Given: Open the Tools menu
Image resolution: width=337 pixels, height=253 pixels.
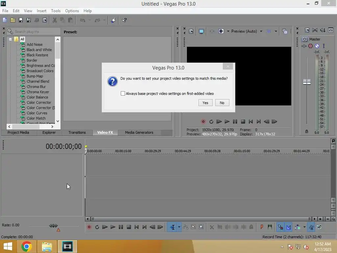Looking at the screenshot, I should coord(56,11).
